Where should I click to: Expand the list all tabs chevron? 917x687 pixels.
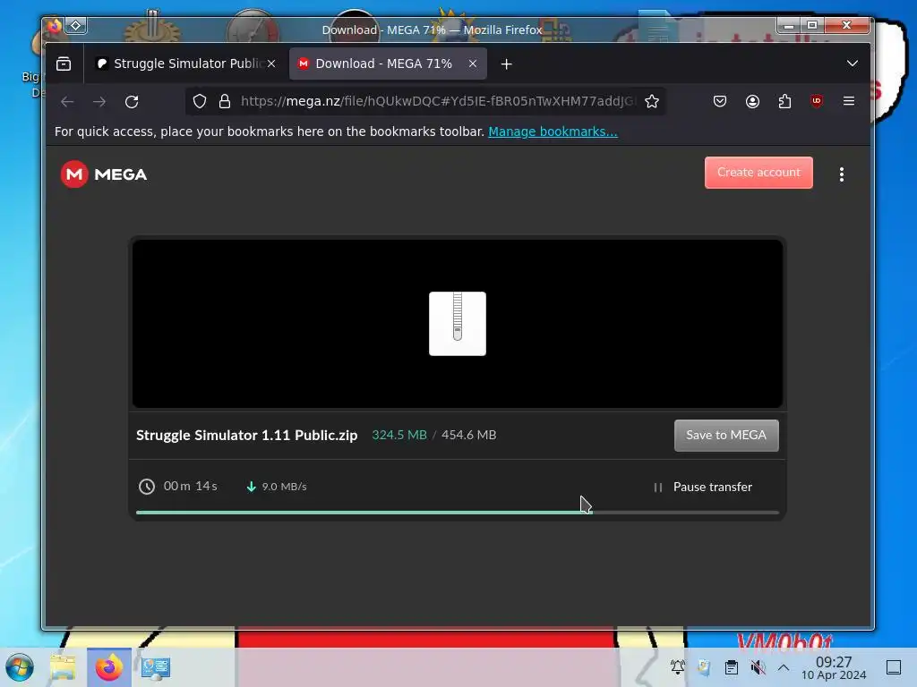point(853,64)
